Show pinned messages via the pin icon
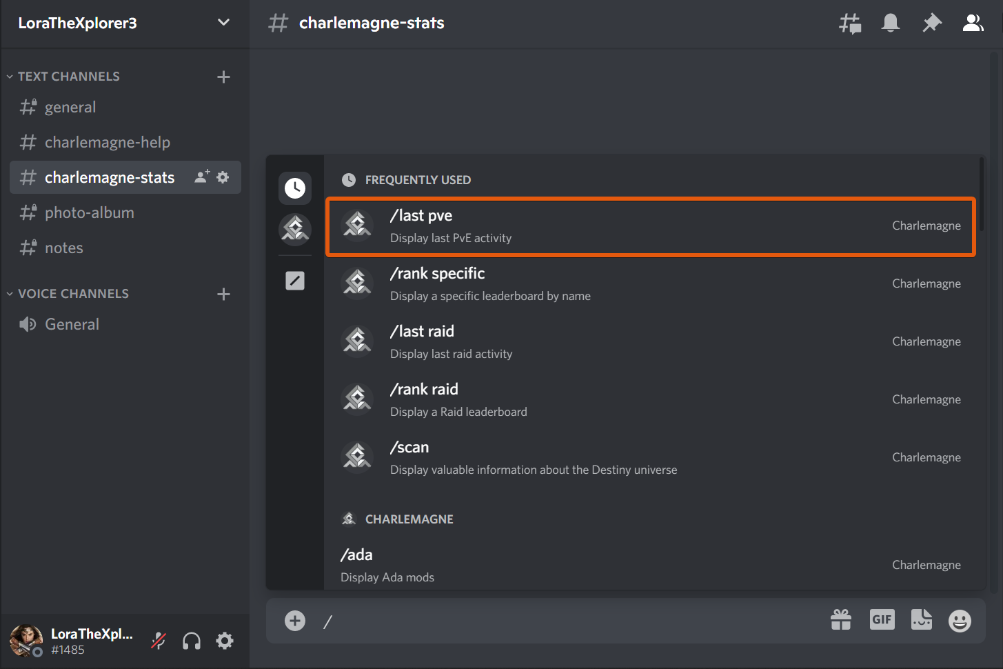Viewport: 1003px width, 669px height. (x=932, y=23)
